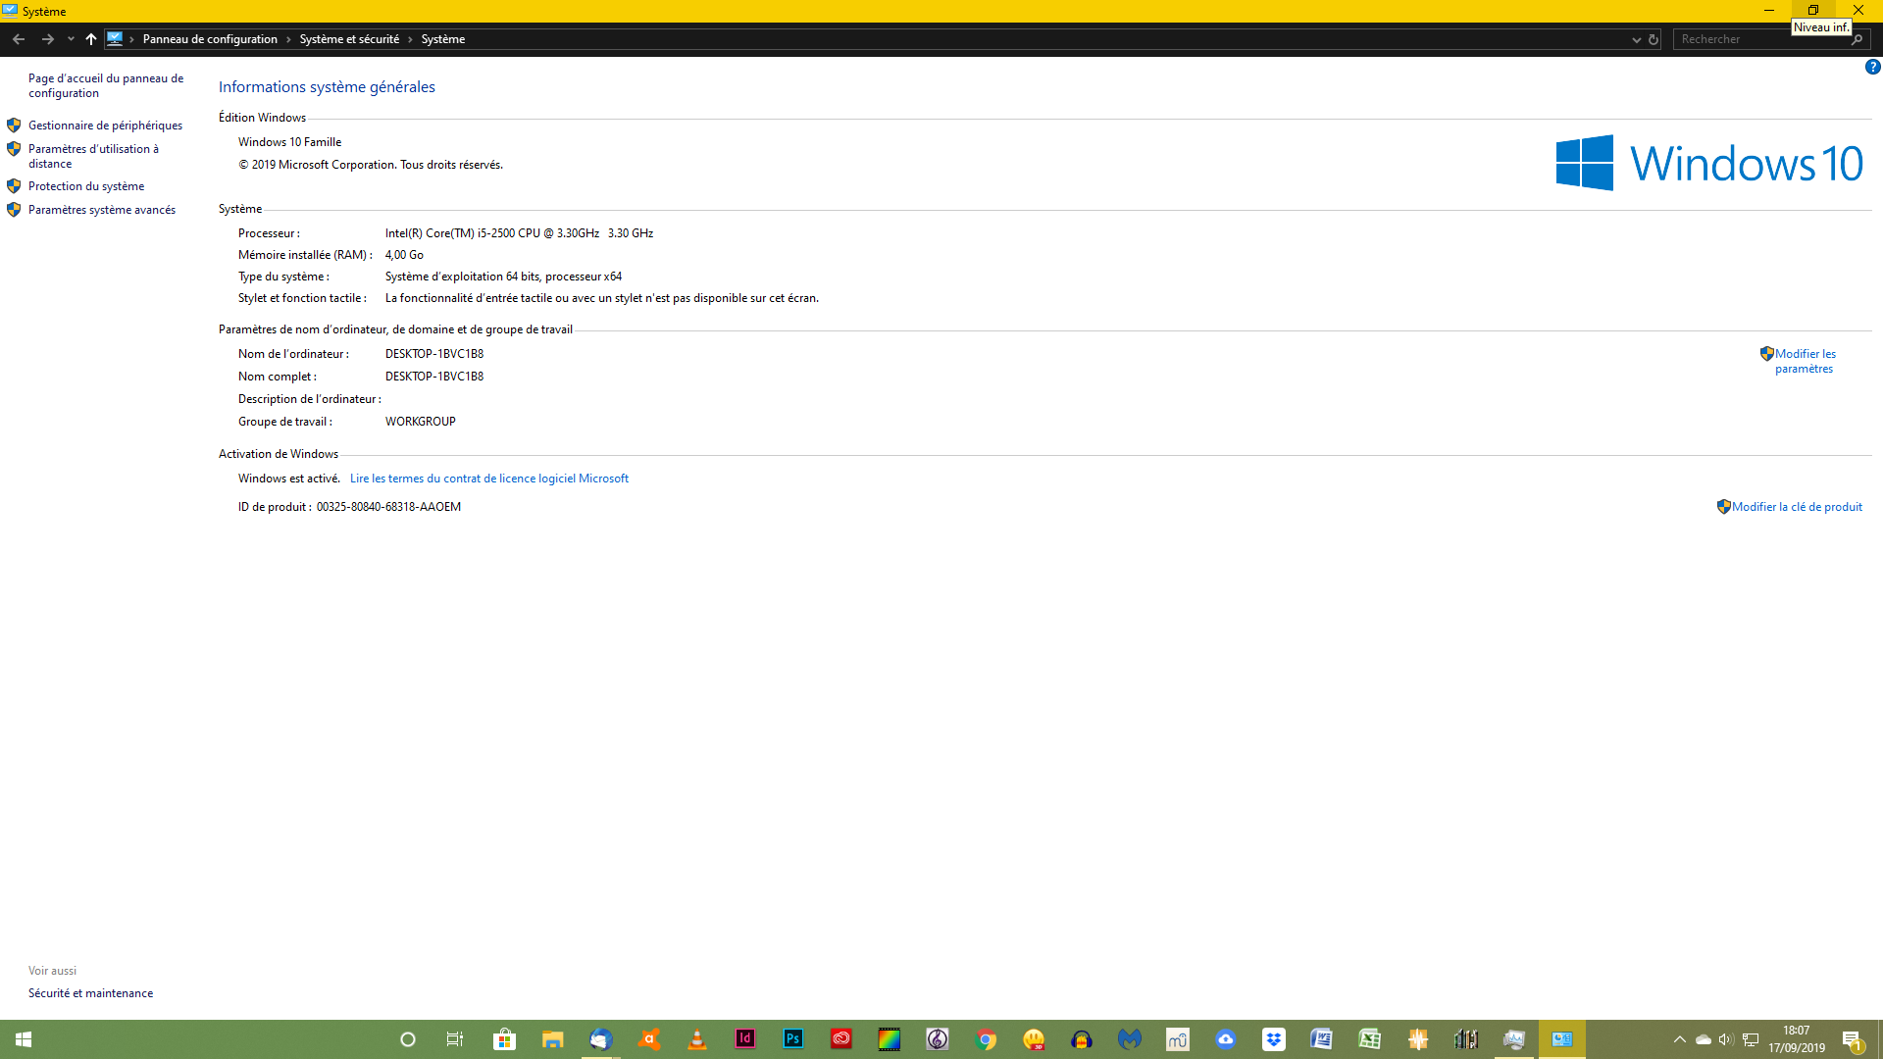Click the active Système window taskbar button

click(1561, 1039)
